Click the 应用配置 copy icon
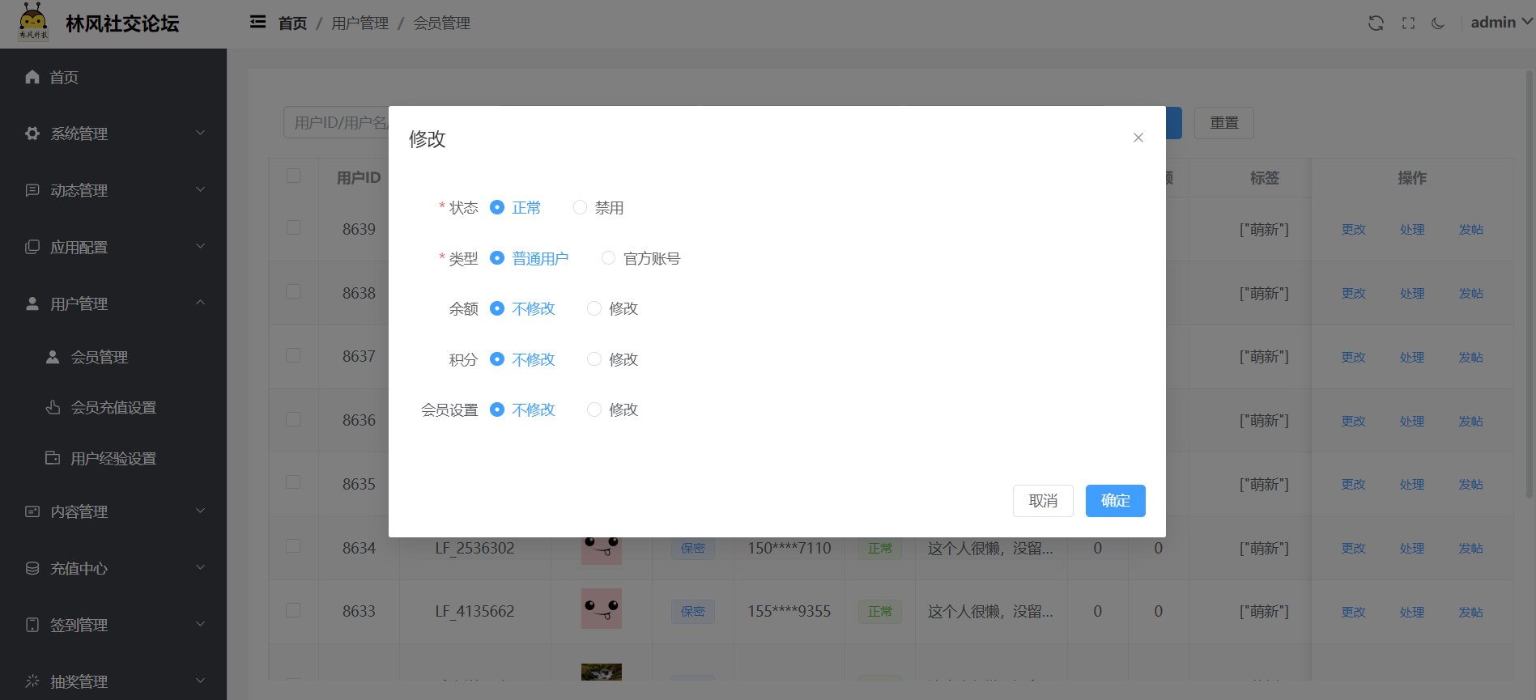 click(x=32, y=247)
